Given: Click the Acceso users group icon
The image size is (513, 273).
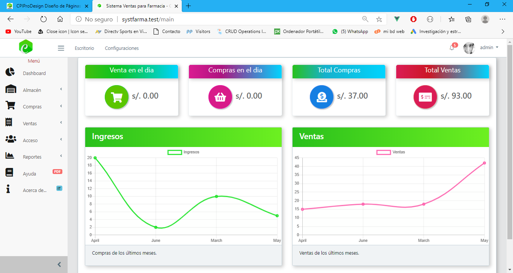Looking at the screenshot, I should click(11, 139).
